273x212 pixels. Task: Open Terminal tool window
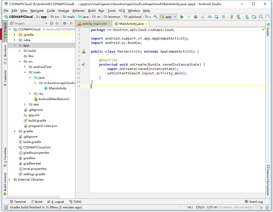(x=18, y=202)
